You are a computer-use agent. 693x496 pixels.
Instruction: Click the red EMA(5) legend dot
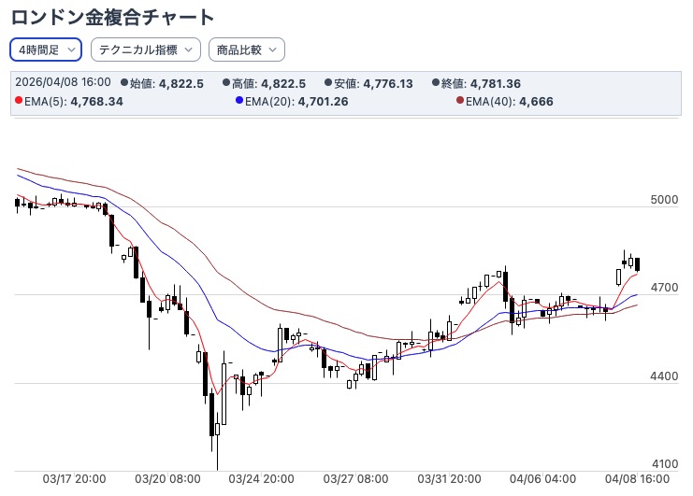point(20,101)
